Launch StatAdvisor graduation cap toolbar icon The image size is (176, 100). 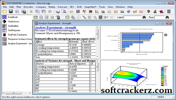tap(149, 11)
